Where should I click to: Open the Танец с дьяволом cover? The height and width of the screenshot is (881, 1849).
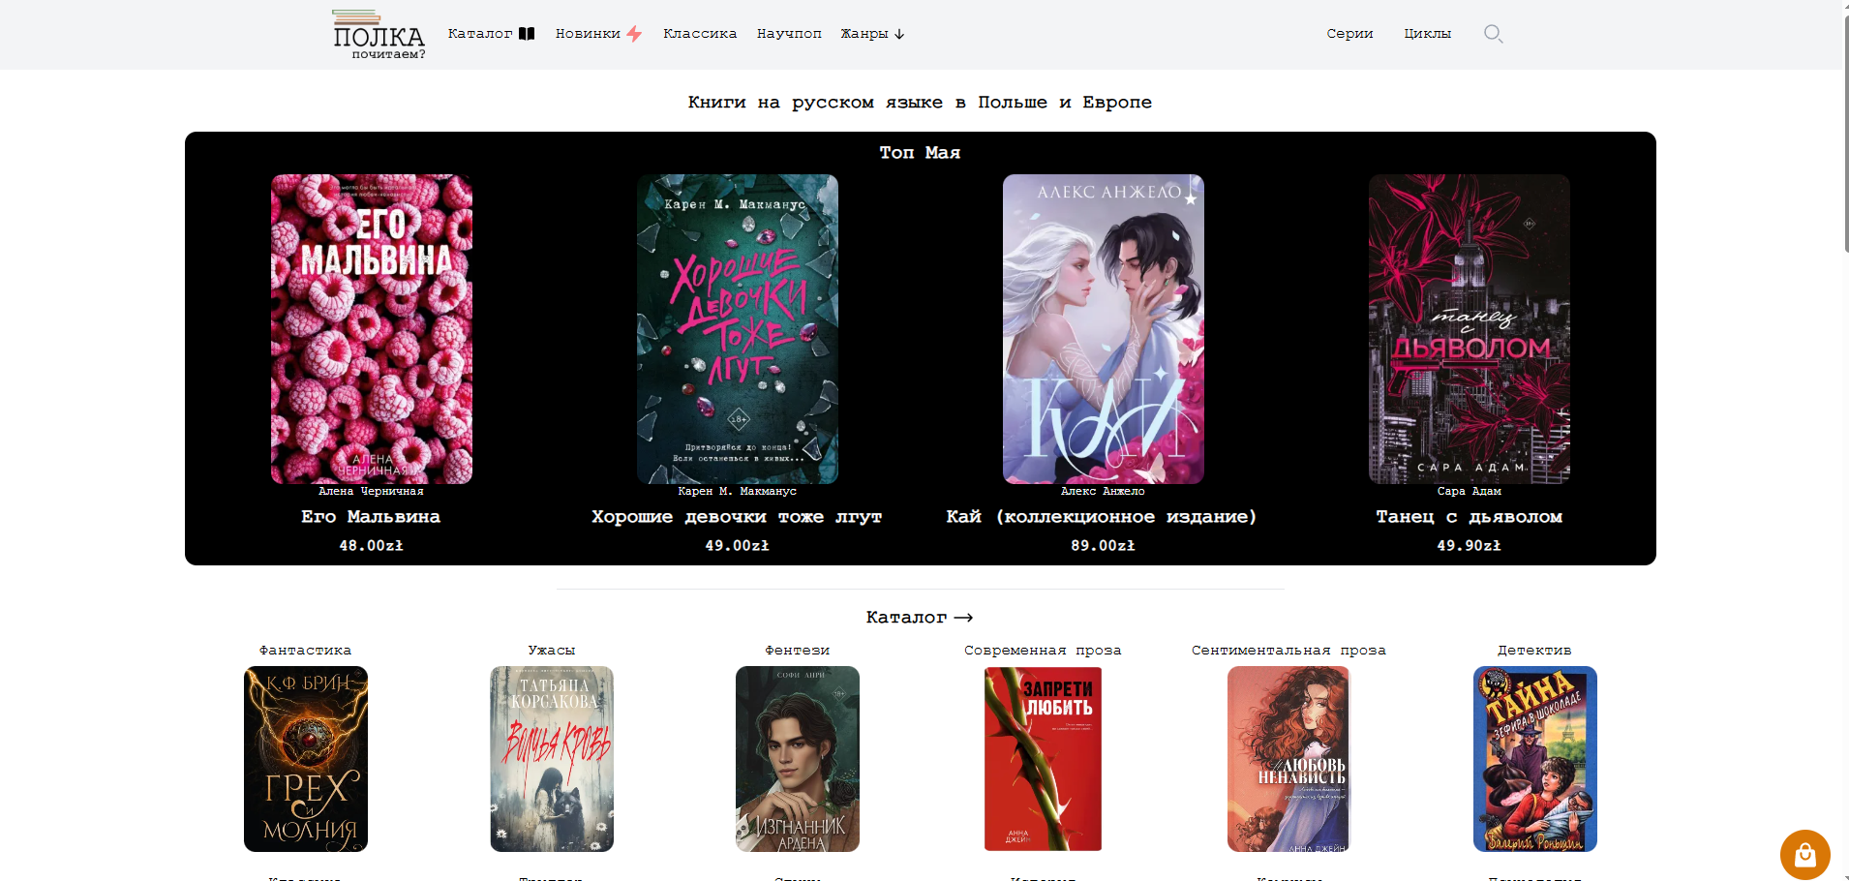(1470, 329)
